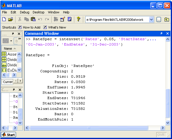
Task: Open the Simulink library icon
Action: tap(56, 19)
